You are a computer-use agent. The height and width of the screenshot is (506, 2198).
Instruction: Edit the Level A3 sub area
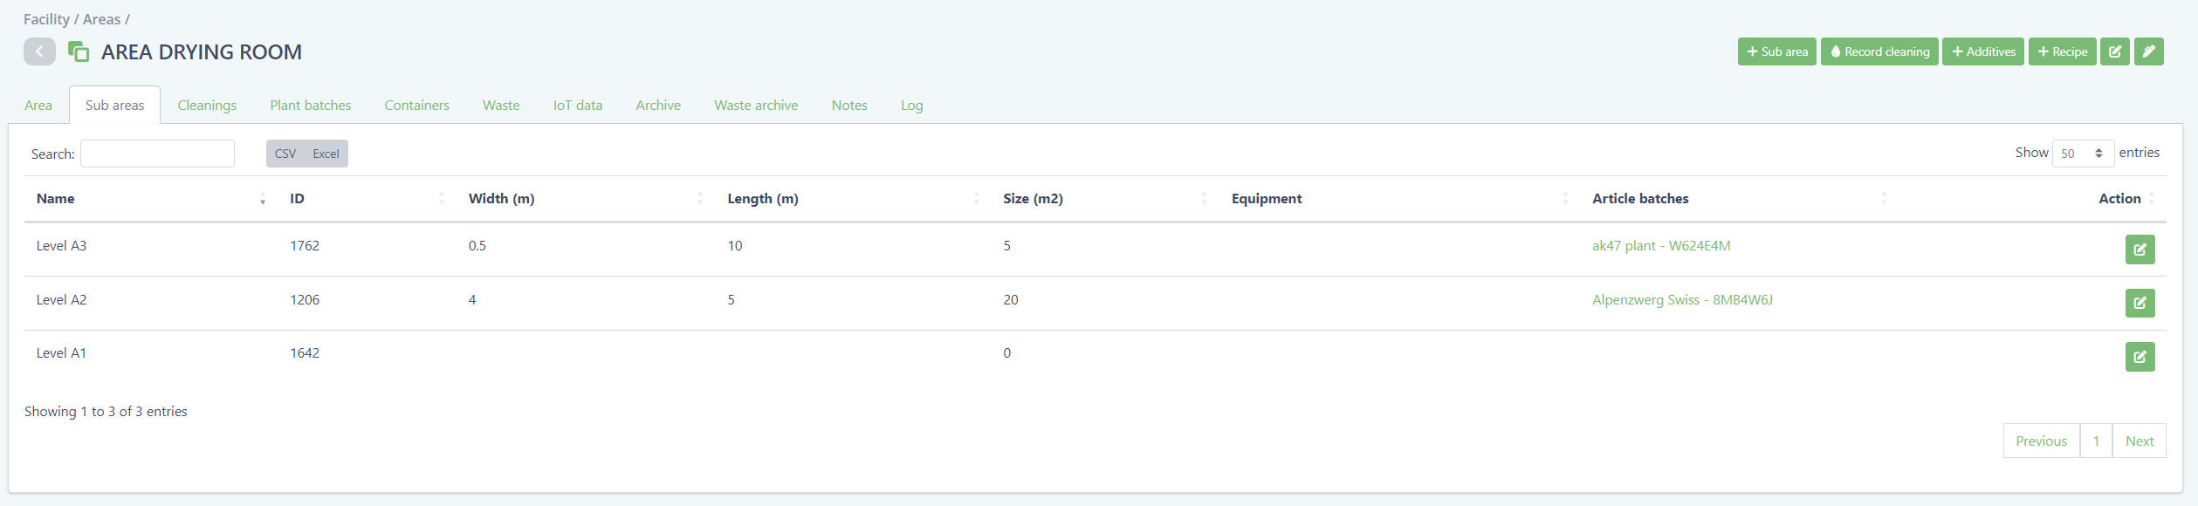click(x=2140, y=250)
